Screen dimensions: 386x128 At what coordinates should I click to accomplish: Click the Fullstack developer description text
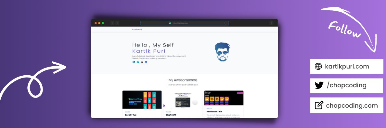159,57
